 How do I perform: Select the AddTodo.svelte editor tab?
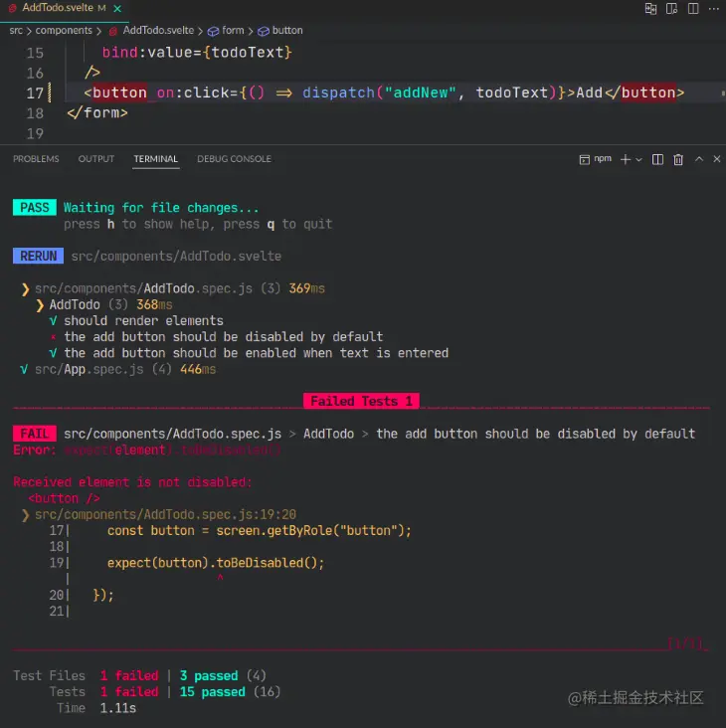pyautogui.click(x=64, y=8)
